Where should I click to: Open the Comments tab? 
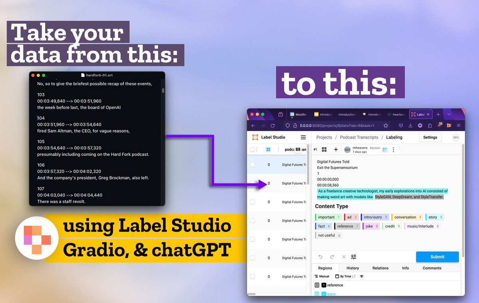(x=432, y=268)
